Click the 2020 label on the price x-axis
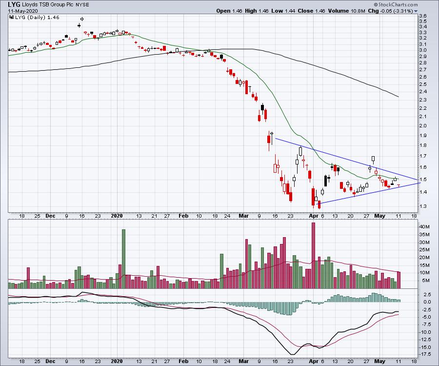Image resolution: width=439 pixels, height=366 pixels. [x=117, y=215]
